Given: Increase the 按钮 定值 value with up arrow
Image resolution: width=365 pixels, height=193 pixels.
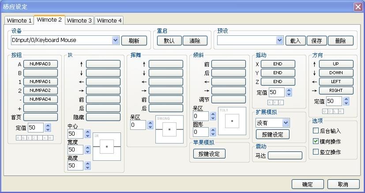Looking at the screenshot, I should (x=48, y=125).
